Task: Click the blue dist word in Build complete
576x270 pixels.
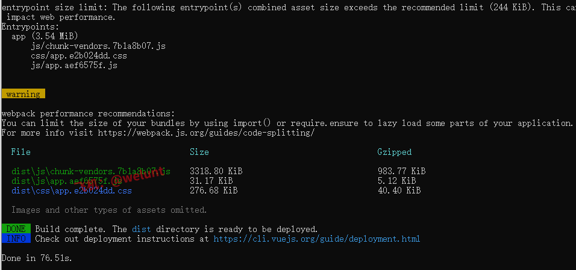Action: [142, 229]
